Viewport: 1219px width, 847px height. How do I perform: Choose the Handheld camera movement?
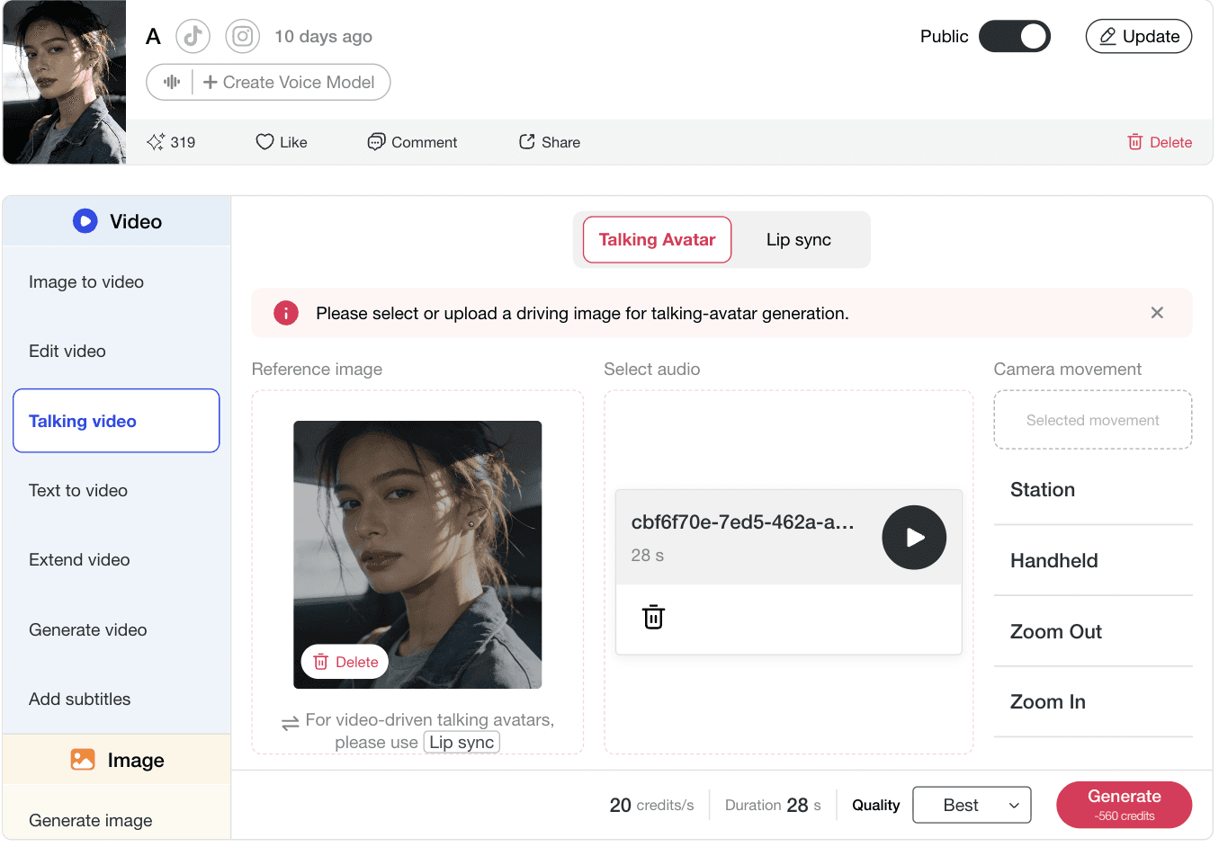point(1093,561)
